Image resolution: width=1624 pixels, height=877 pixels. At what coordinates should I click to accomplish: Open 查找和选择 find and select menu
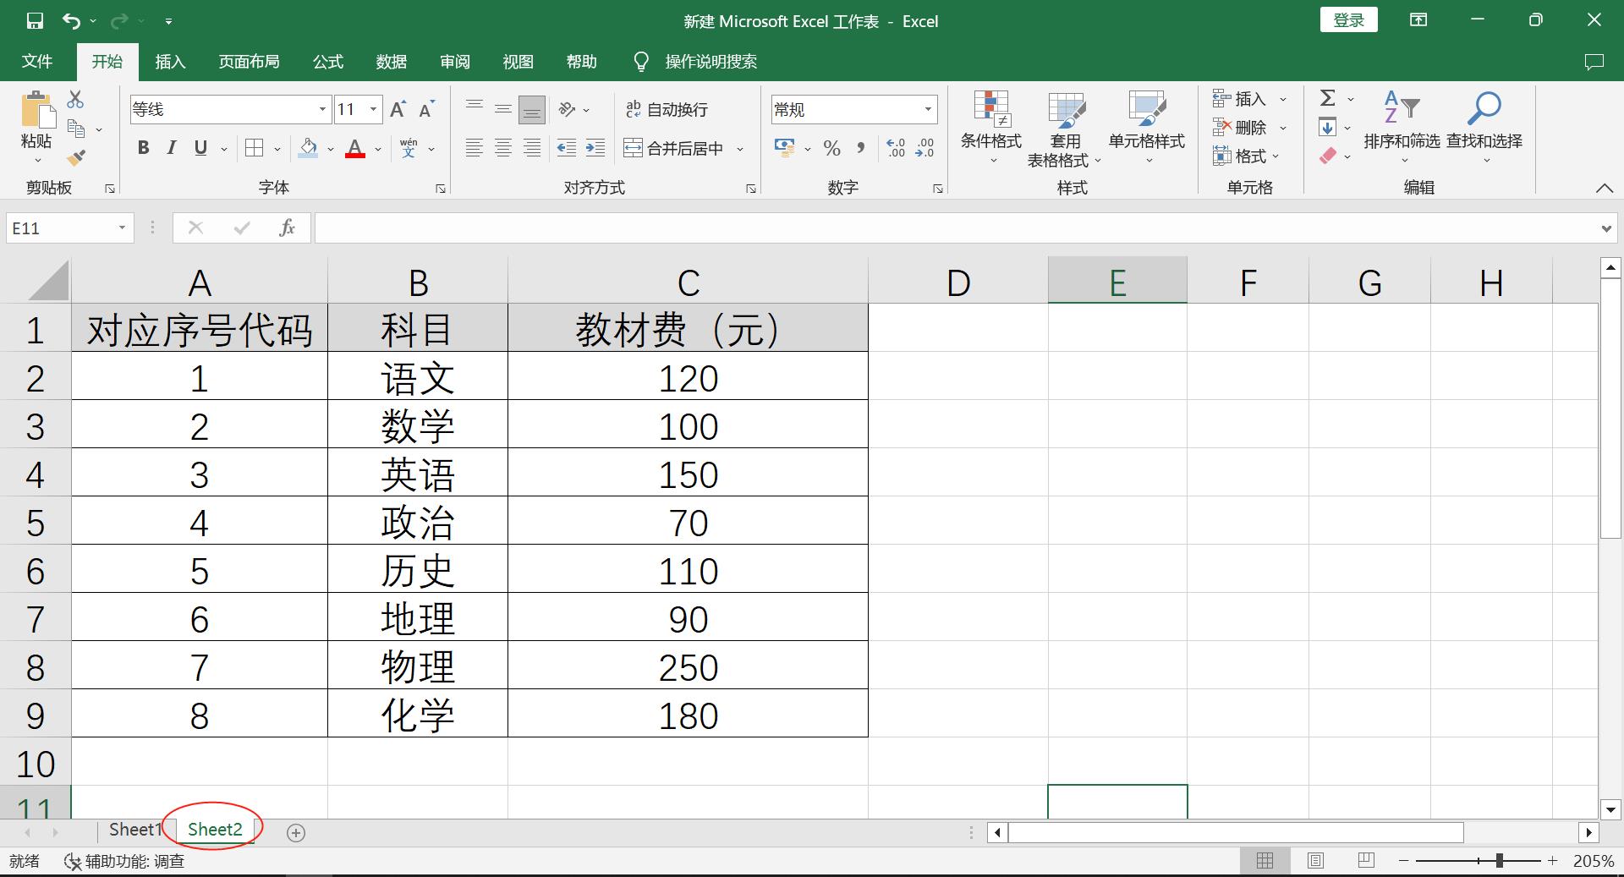coord(1484,129)
